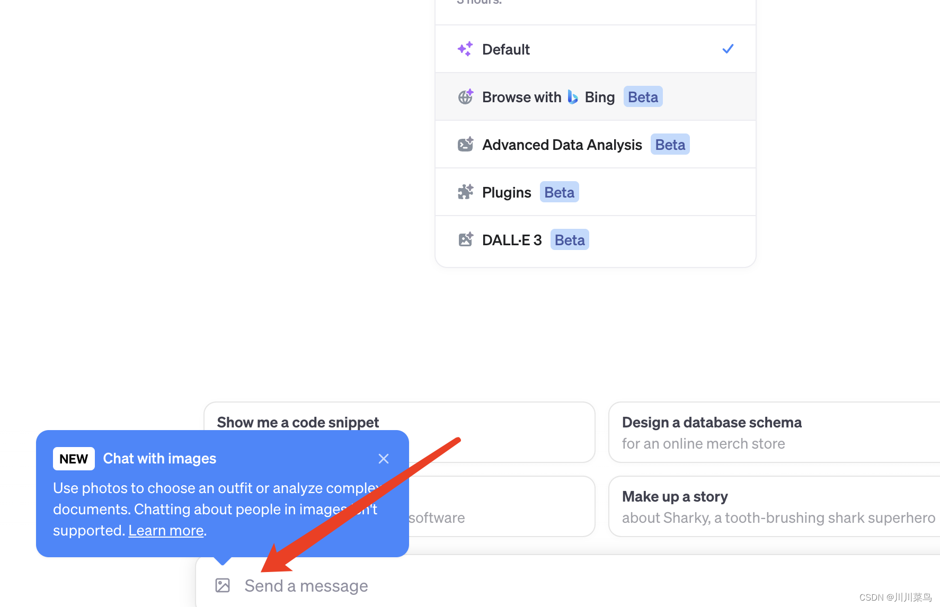The width and height of the screenshot is (940, 607).
Task: Choose Make up a story suggestion
Action: pyautogui.click(x=774, y=506)
